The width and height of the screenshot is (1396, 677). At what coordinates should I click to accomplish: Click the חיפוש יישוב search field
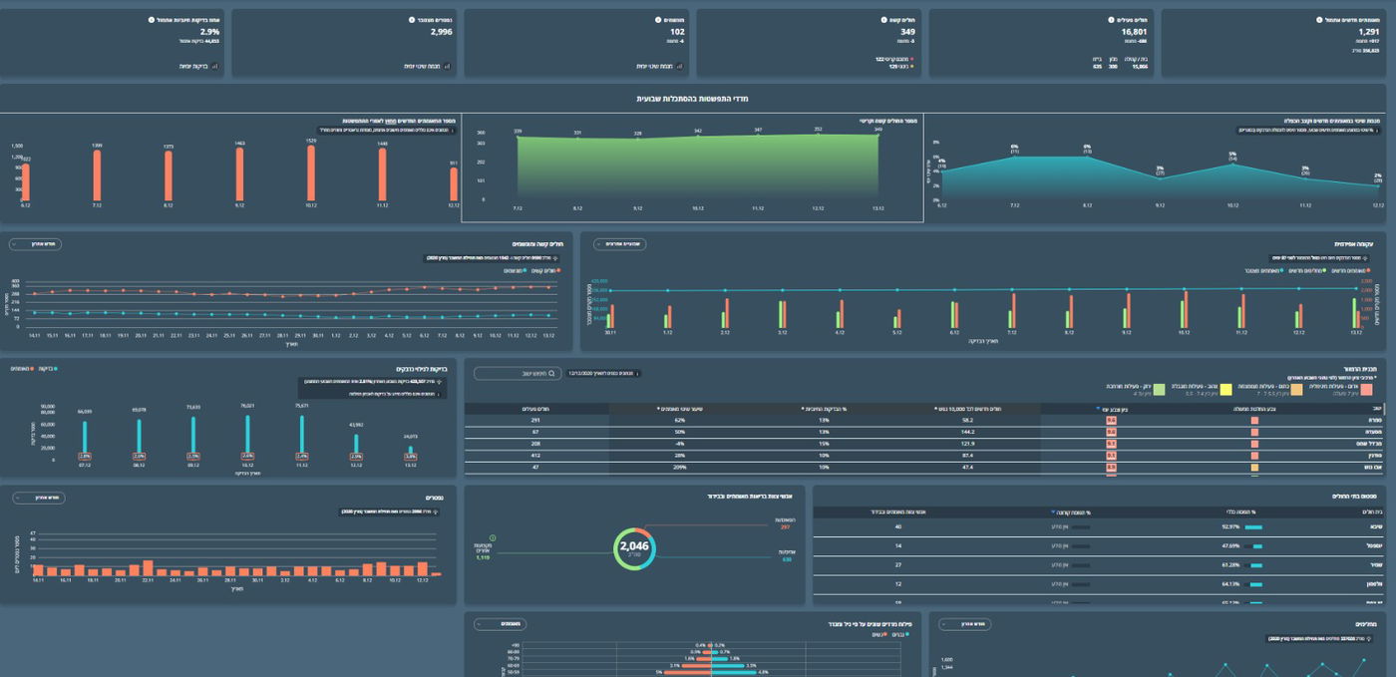[517, 374]
